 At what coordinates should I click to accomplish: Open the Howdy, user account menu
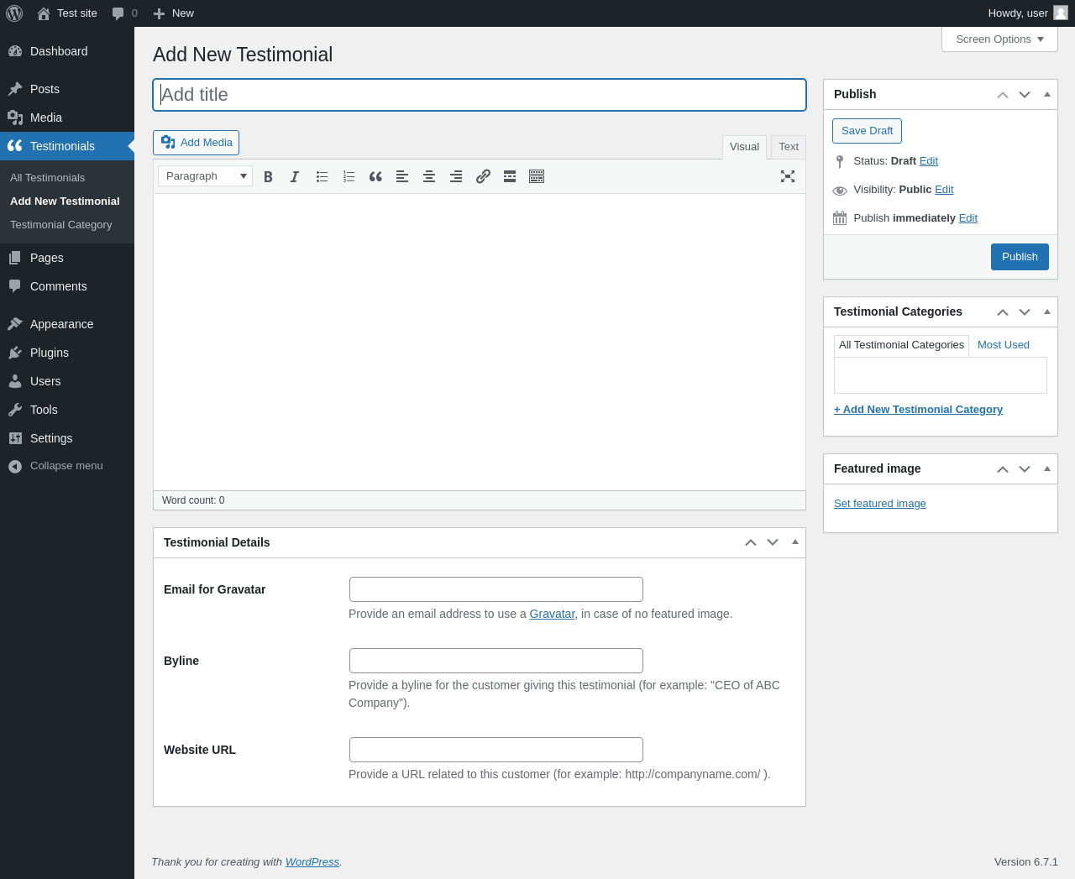tap(1027, 13)
